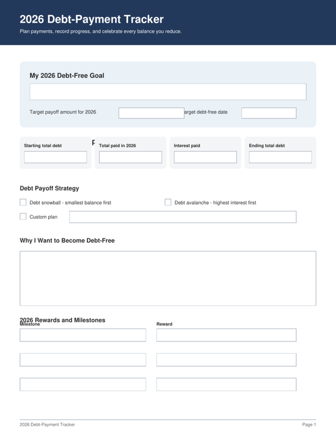Click the Custom plan description field

(183, 217)
